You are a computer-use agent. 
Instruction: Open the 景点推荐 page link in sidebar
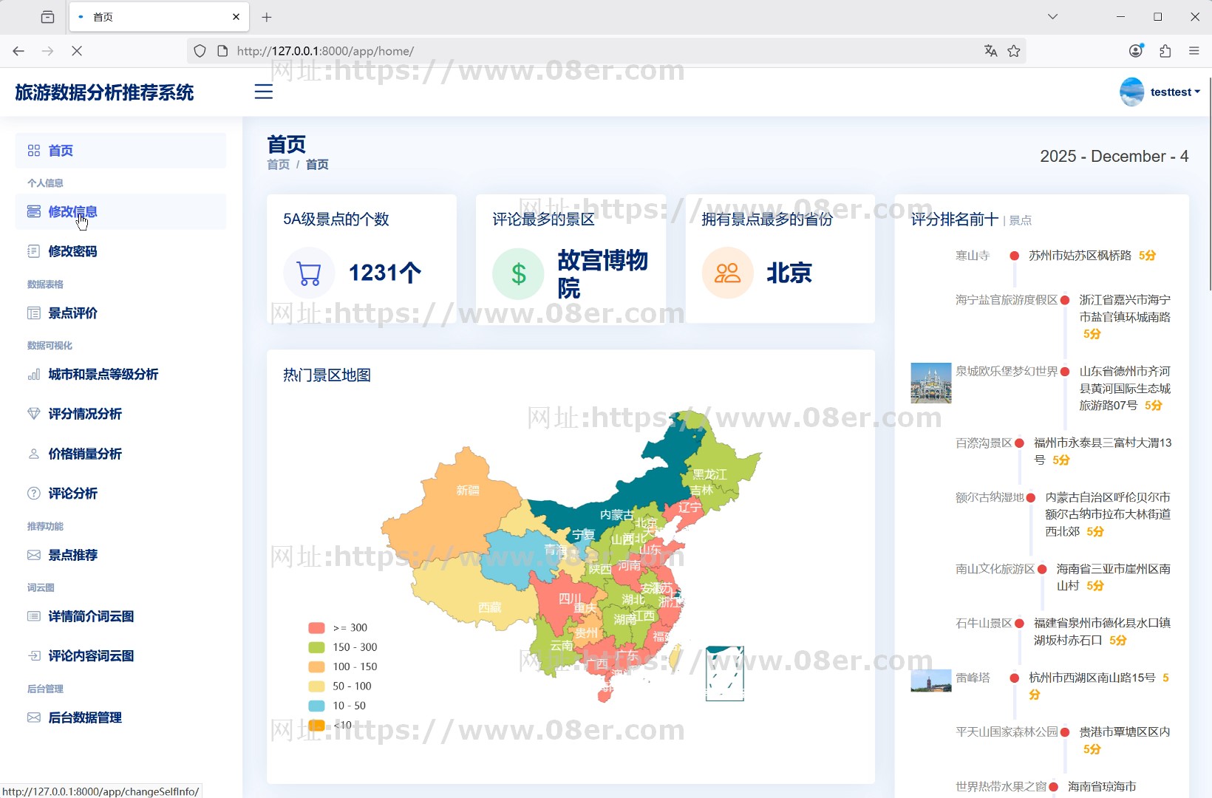pyautogui.click(x=72, y=555)
